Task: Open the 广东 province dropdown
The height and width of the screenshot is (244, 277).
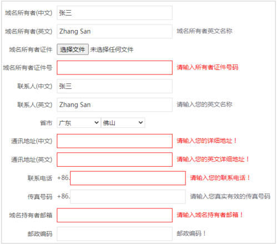Action: click(x=79, y=123)
